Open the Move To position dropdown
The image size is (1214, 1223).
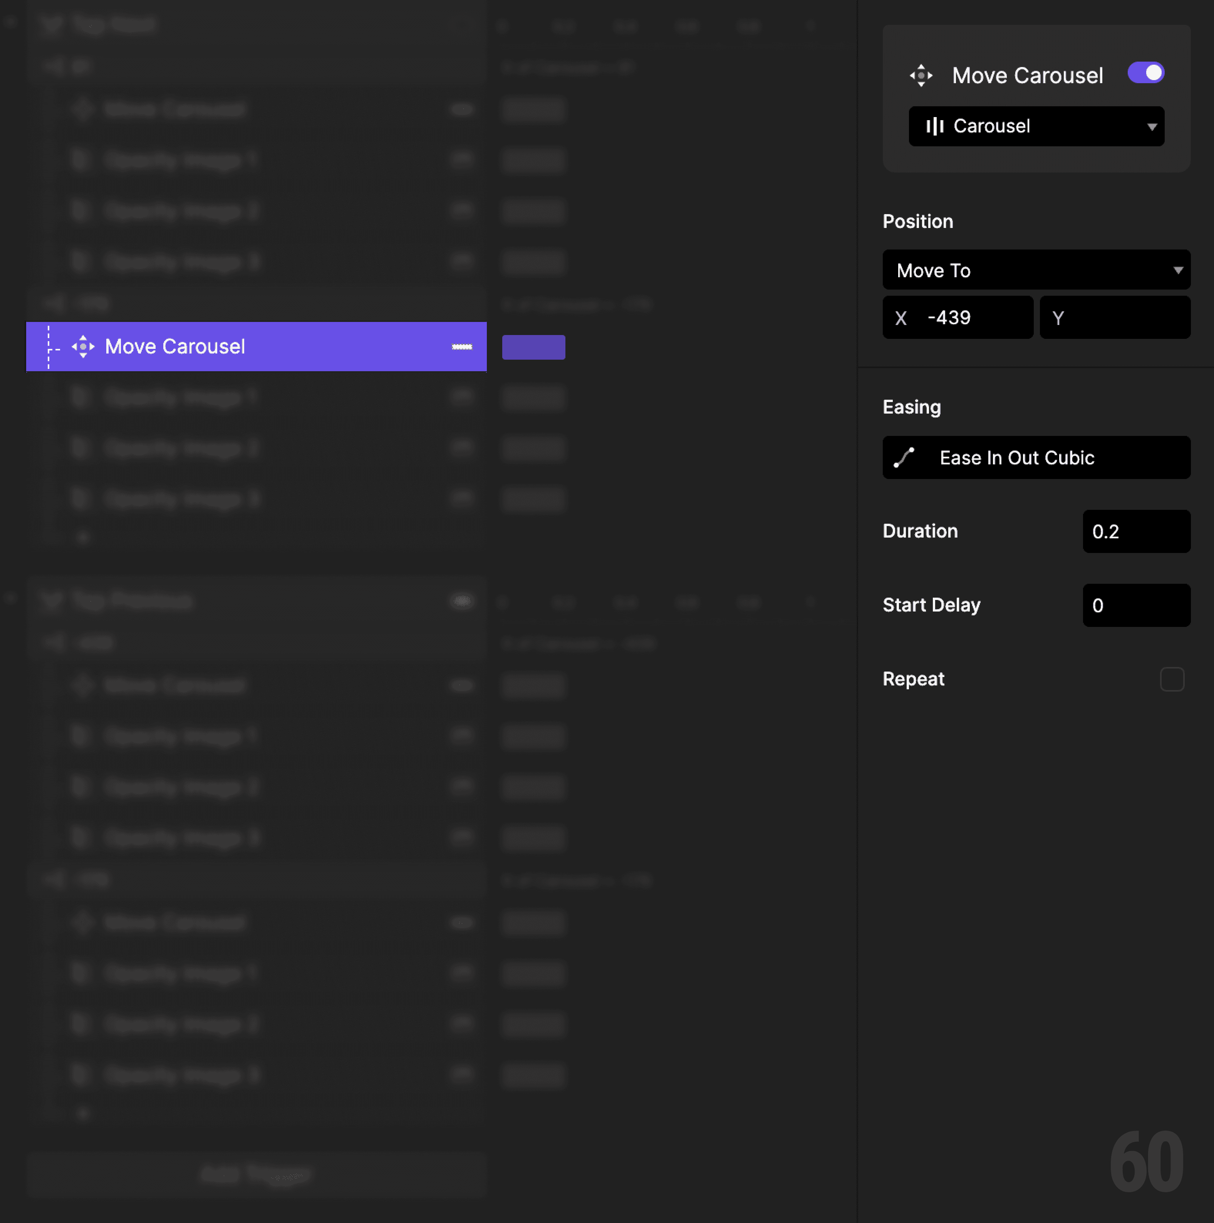pos(1036,270)
